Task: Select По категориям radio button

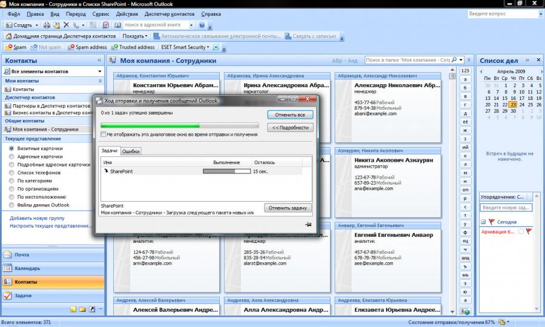Action: 12,180
